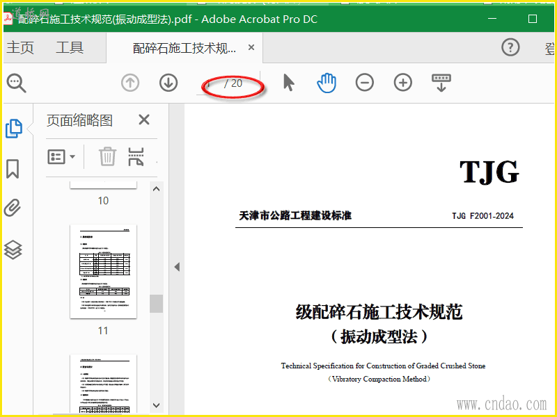
Task: Collapse the navigation pane with left arrow
Action: pos(177,267)
